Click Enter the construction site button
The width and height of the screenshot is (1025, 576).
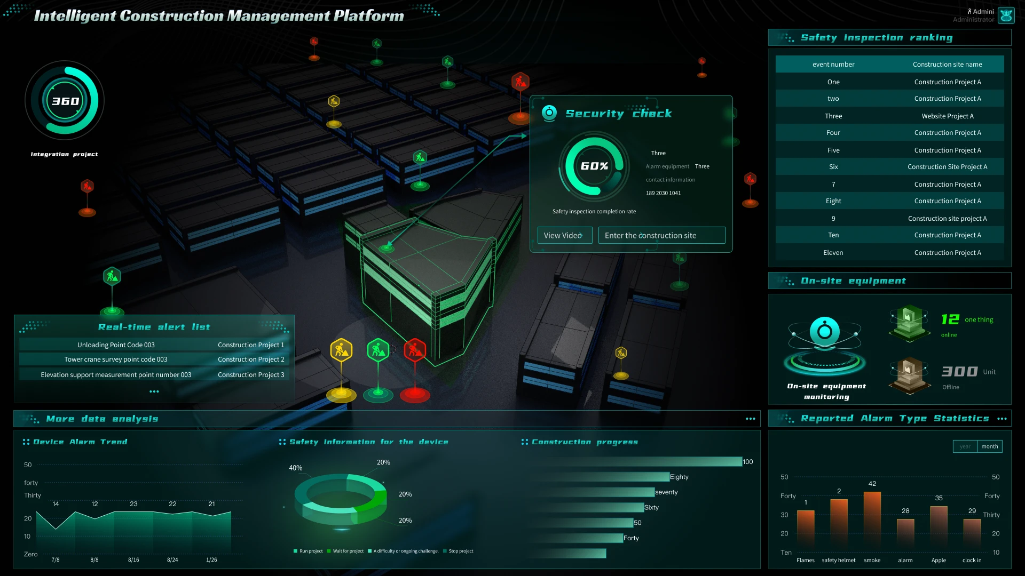661,235
